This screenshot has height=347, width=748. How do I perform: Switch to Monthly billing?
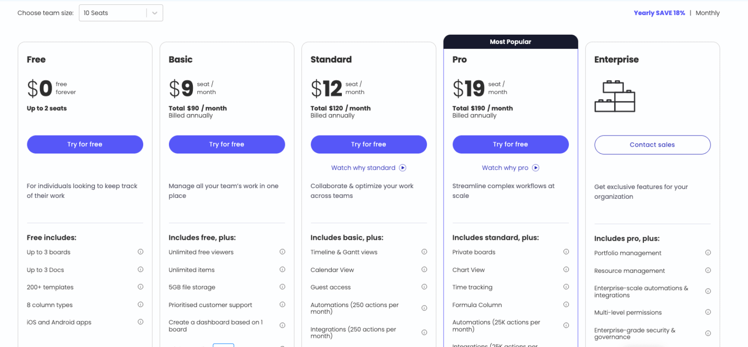coord(707,13)
